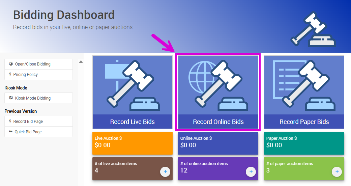The width and height of the screenshot is (351, 186).
Task: Open the Open/Close Bidding menu item
Action: [33, 64]
